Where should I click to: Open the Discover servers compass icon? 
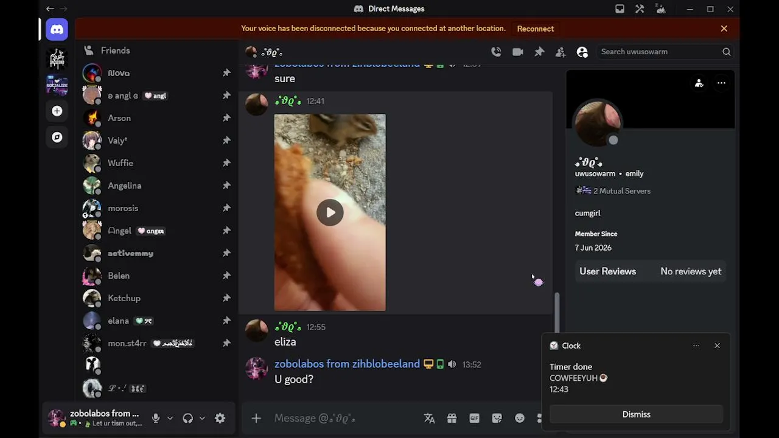coord(57,137)
